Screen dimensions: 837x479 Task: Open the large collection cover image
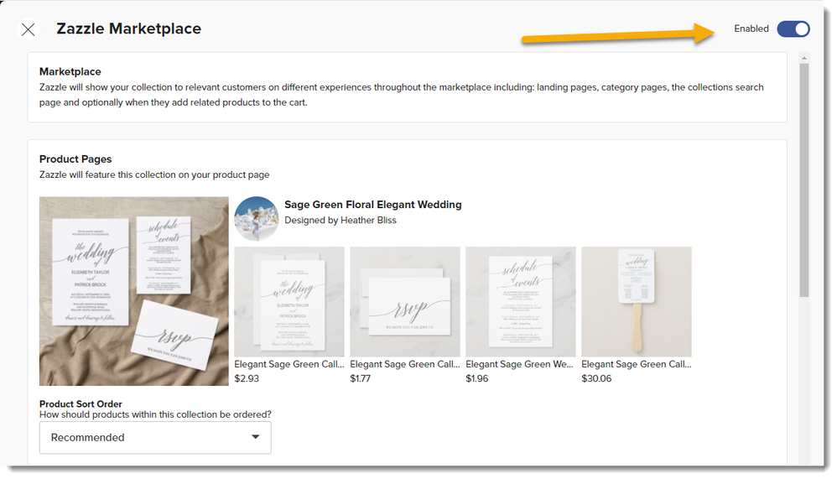point(134,291)
